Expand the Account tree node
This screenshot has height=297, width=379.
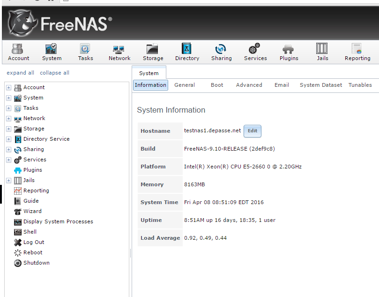(9, 87)
